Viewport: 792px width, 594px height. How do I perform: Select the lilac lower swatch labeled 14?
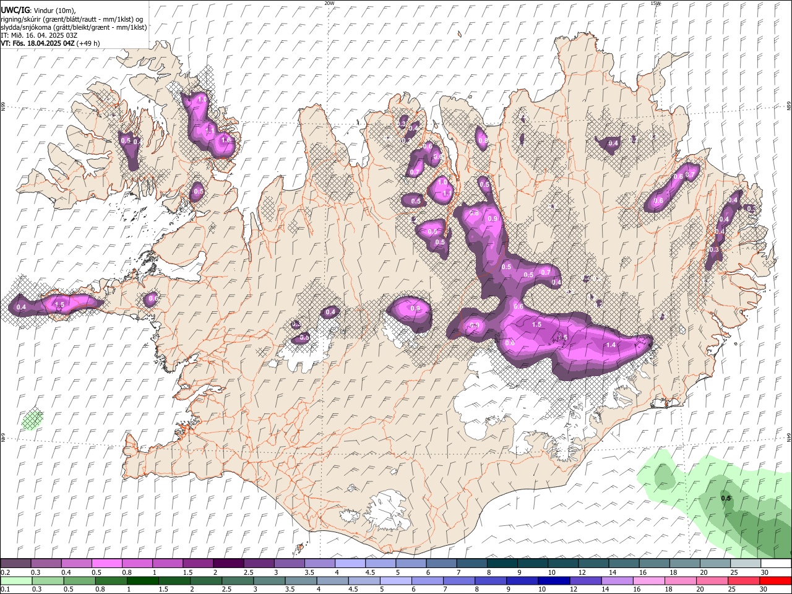tap(617, 580)
